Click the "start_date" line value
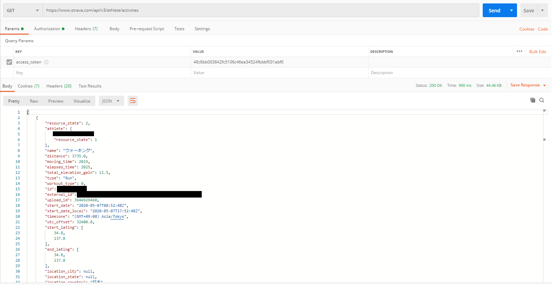Screen dimensions: 552x285 point(102,205)
